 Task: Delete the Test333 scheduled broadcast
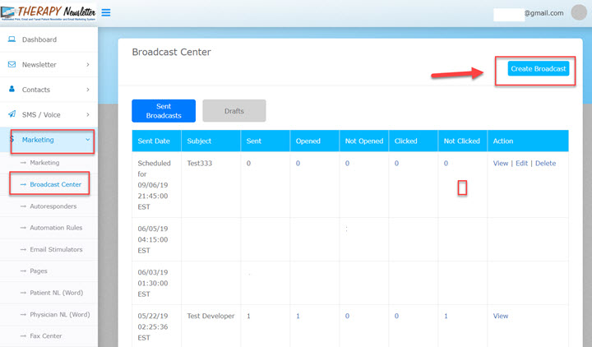[x=545, y=164]
